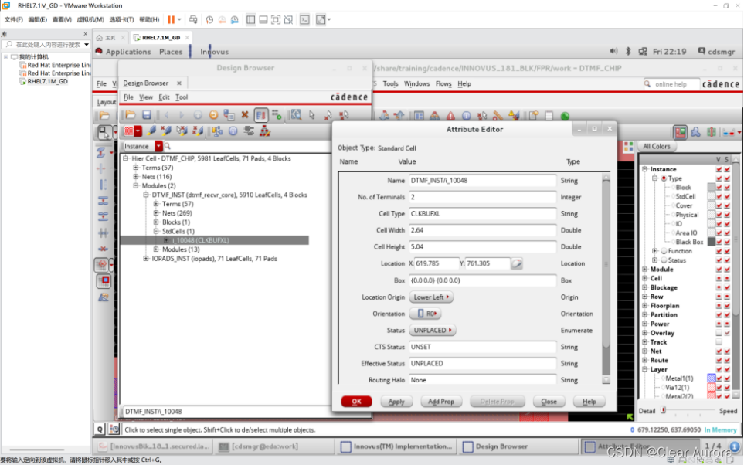Image resolution: width=744 pixels, height=465 pixels.
Task: Click the Save floppy icon in Design Browser
Action: (147, 115)
